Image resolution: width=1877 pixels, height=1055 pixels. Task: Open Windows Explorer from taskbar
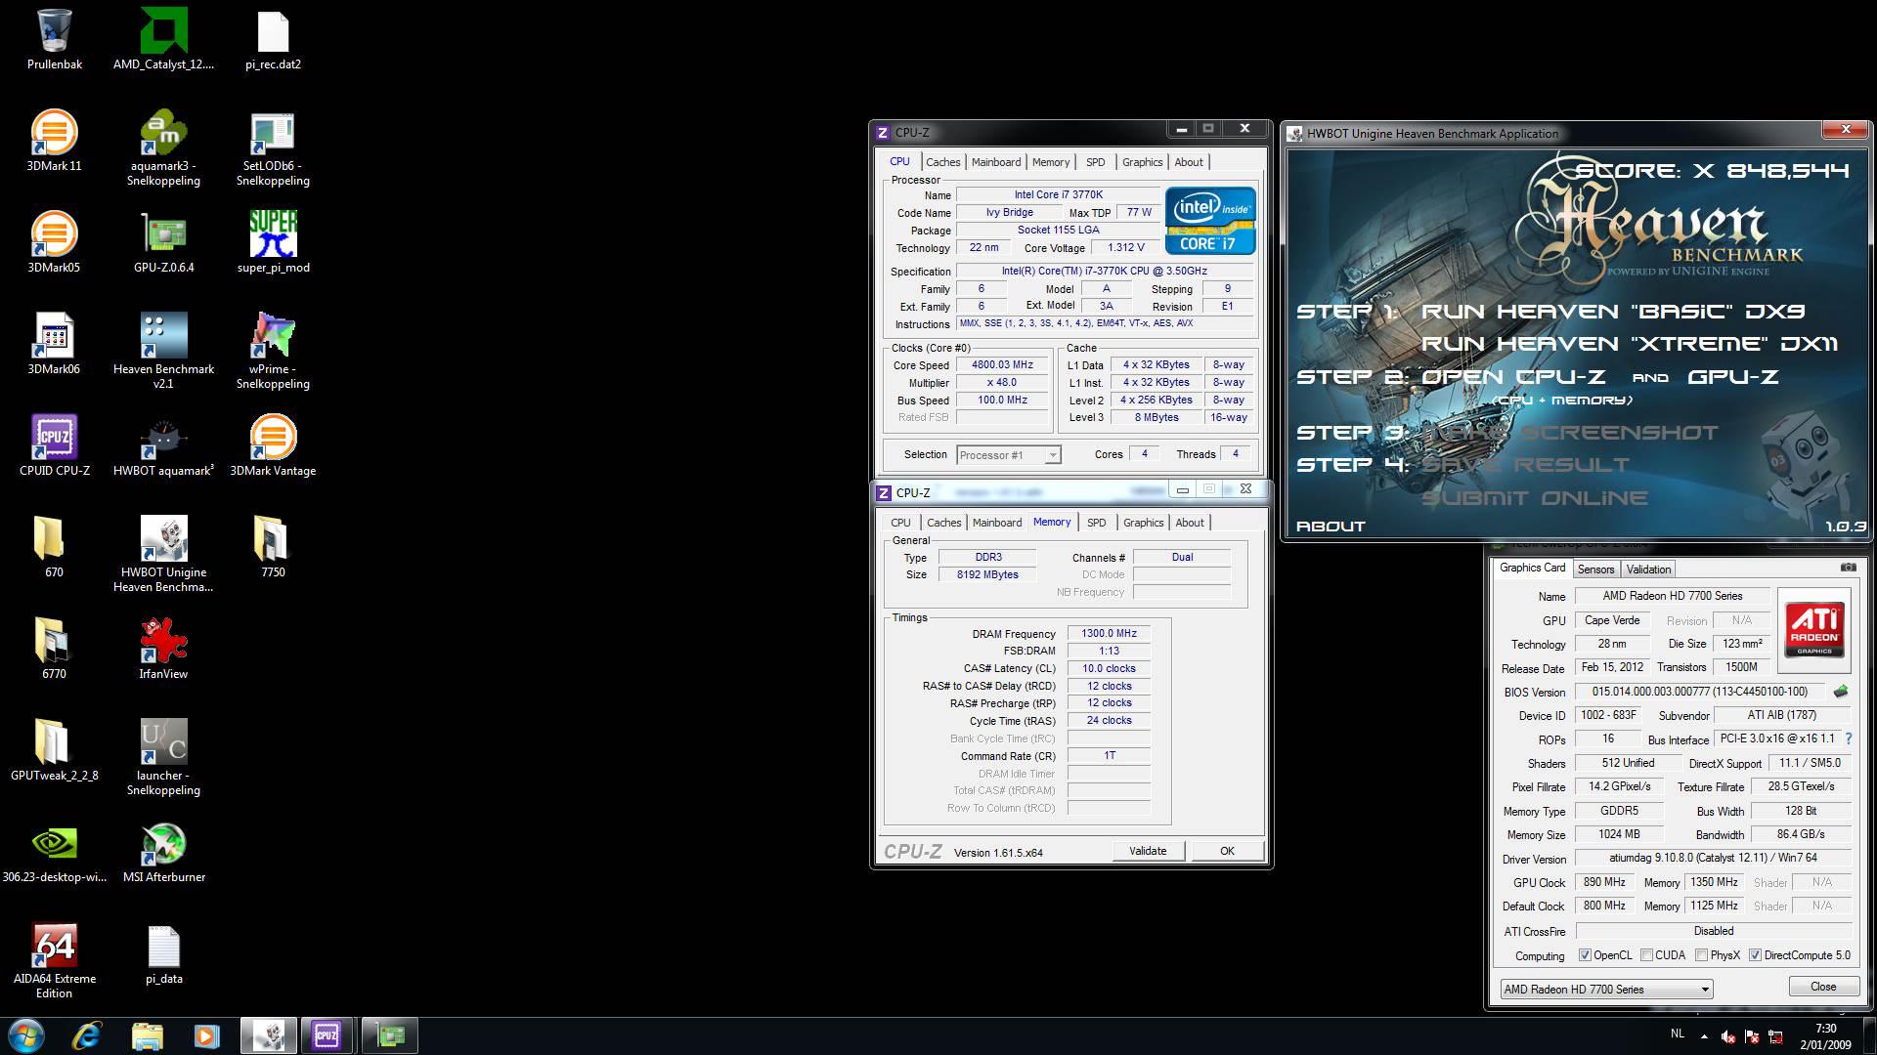click(x=147, y=1034)
